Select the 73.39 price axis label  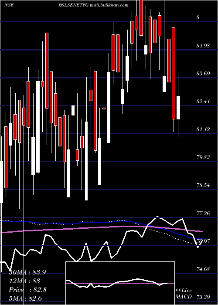tap(203, 297)
